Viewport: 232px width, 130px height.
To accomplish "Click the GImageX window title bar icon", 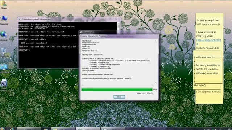I will [x=81, y=32].
